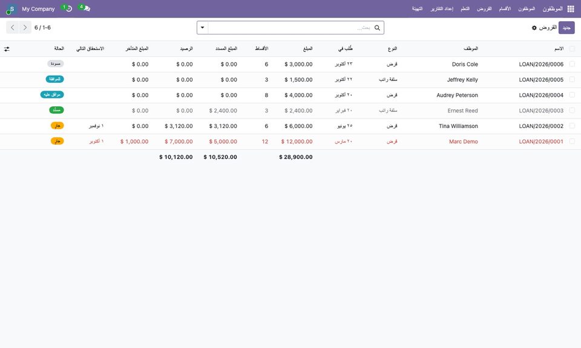Open record LOAN/2026/0004
This screenshot has width=581, height=348.
coord(541,95)
